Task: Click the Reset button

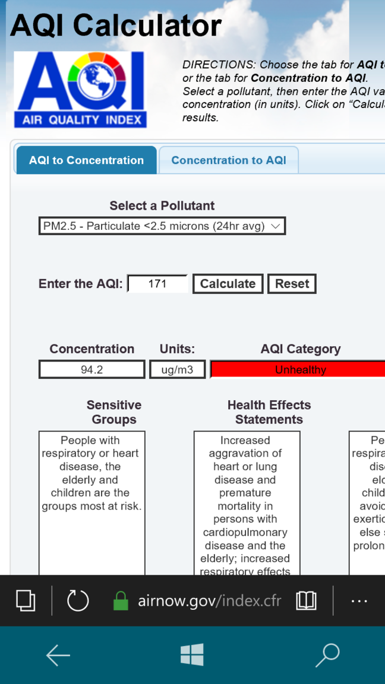Action: [292, 284]
